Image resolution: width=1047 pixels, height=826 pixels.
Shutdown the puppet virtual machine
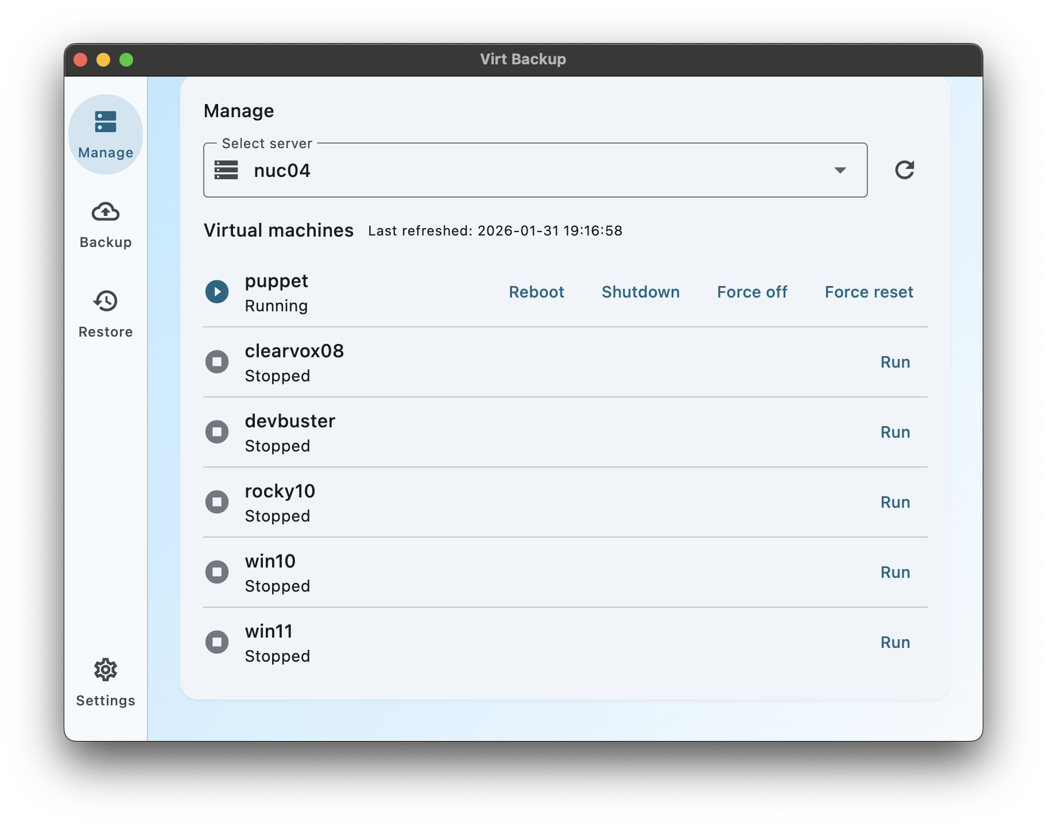coord(641,292)
